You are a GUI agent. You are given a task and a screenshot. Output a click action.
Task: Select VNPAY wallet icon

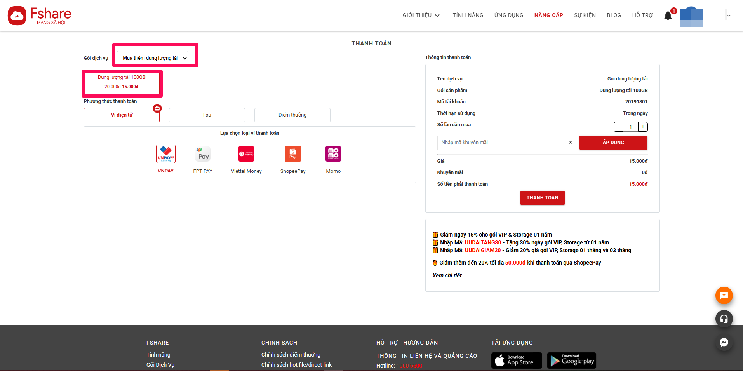click(x=165, y=154)
